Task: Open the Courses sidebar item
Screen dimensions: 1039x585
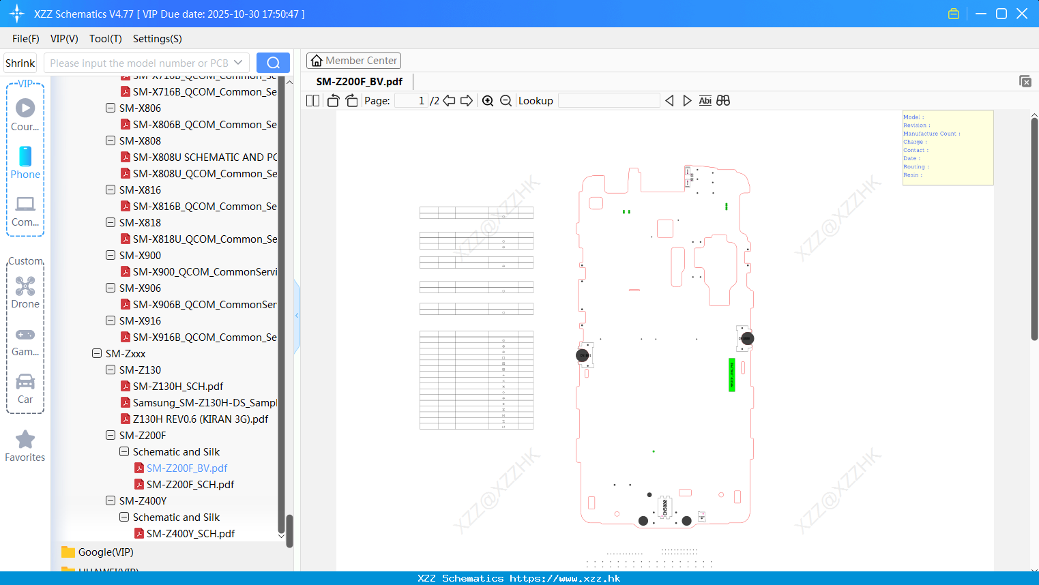Action: coord(25,115)
